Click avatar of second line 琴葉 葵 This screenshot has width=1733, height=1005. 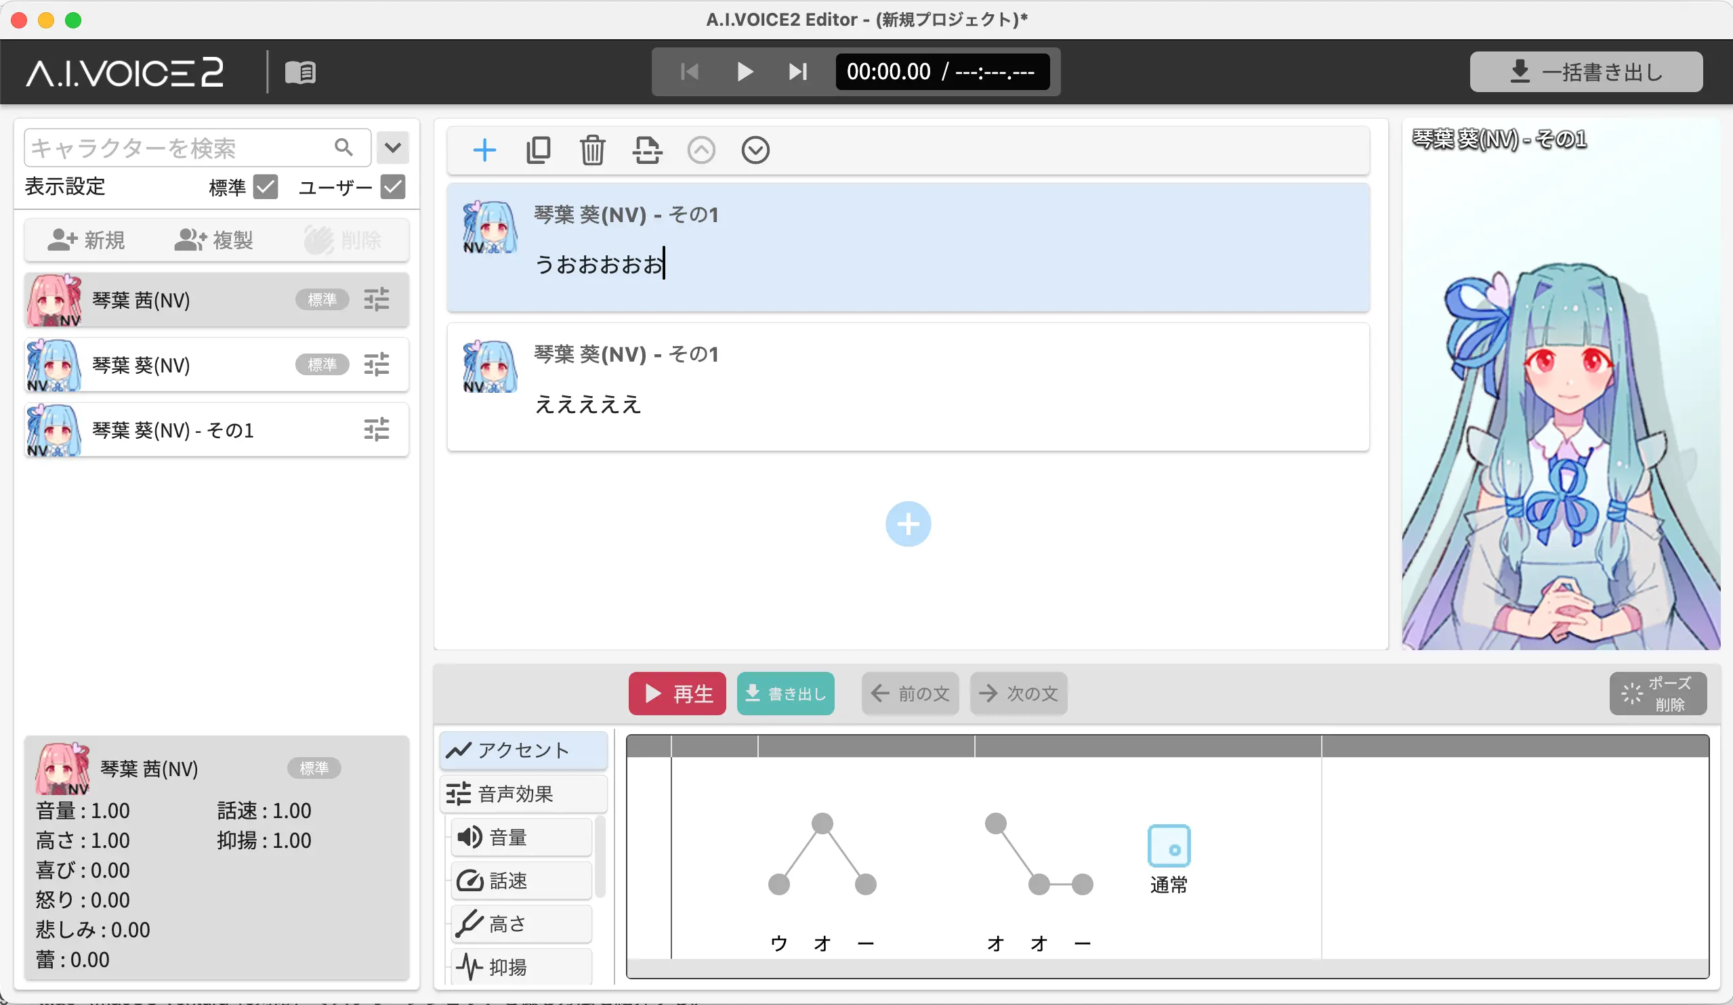(x=490, y=366)
